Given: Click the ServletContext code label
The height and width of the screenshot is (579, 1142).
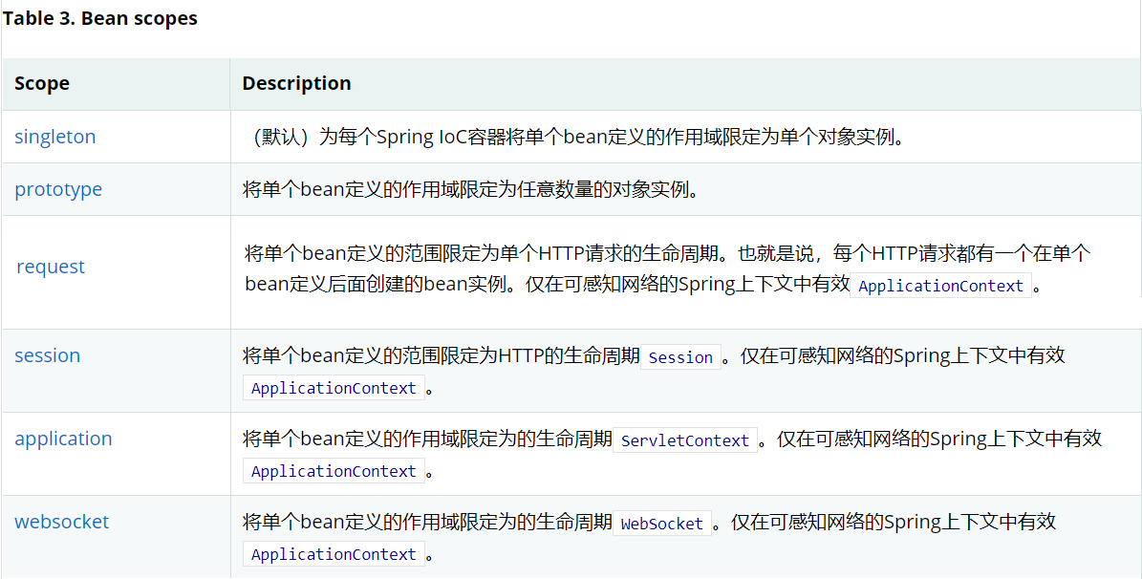Looking at the screenshot, I should [685, 440].
